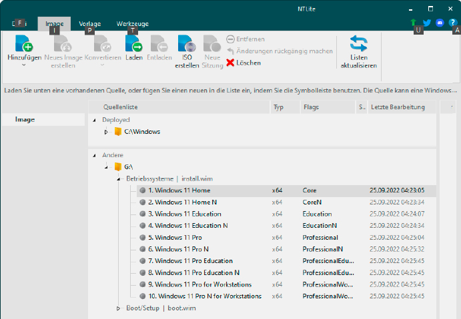Click the status dot for Windows 11 Home N
Image resolution: width=461 pixels, height=319 pixels.
[143, 202]
